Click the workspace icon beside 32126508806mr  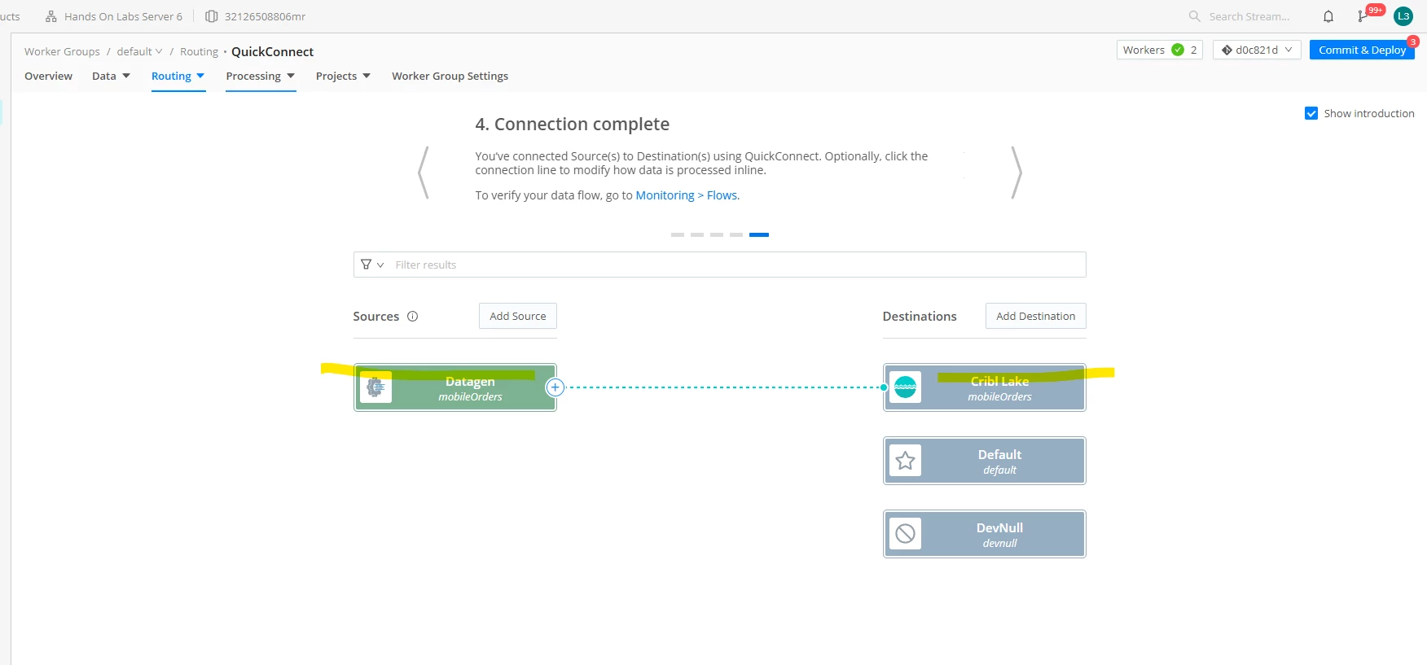click(x=212, y=16)
